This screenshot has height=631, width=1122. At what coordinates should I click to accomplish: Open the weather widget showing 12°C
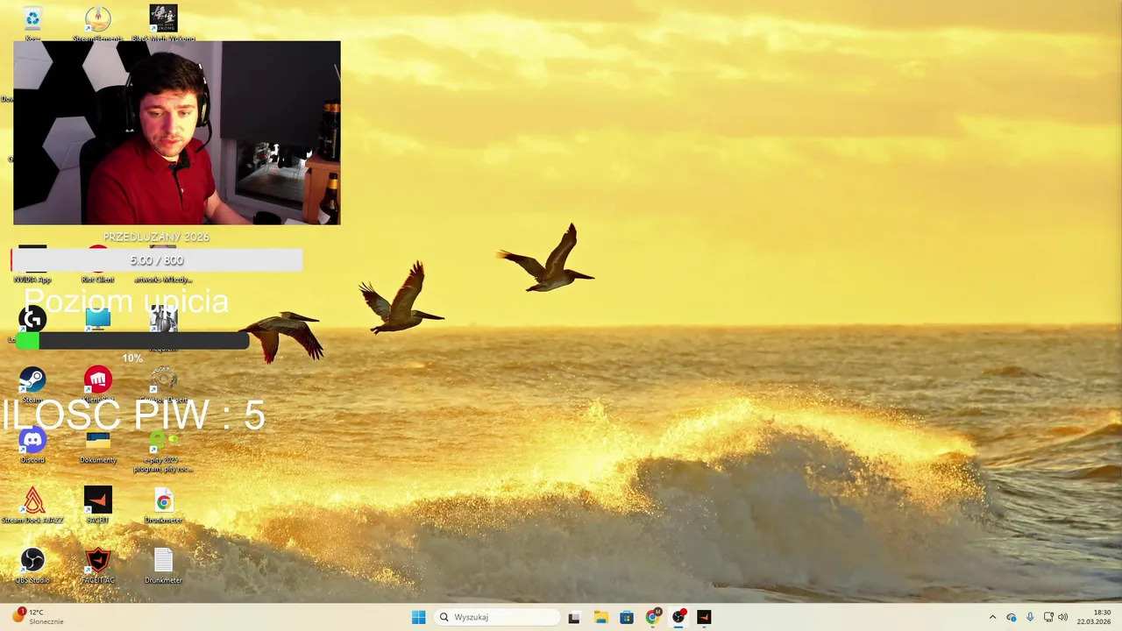pyautogui.click(x=37, y=617)
